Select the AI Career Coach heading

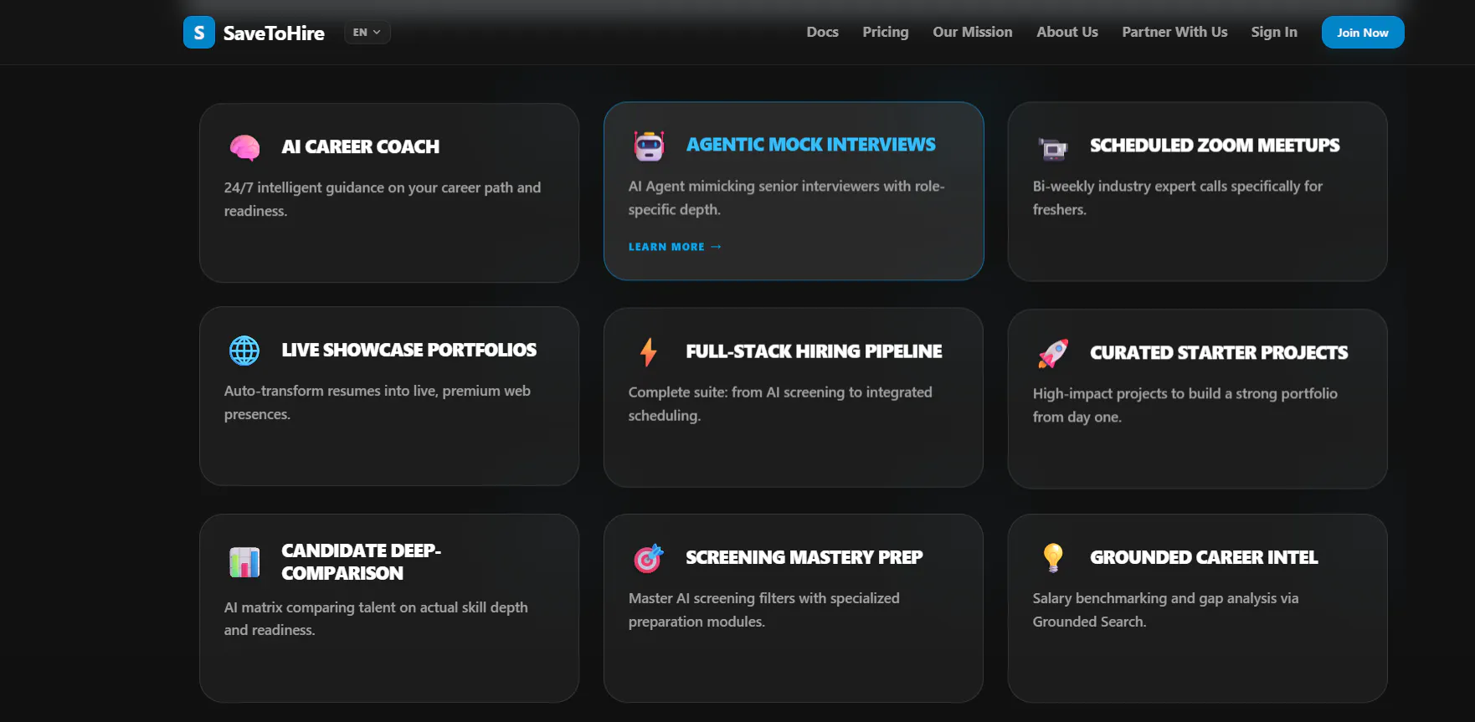361,146
